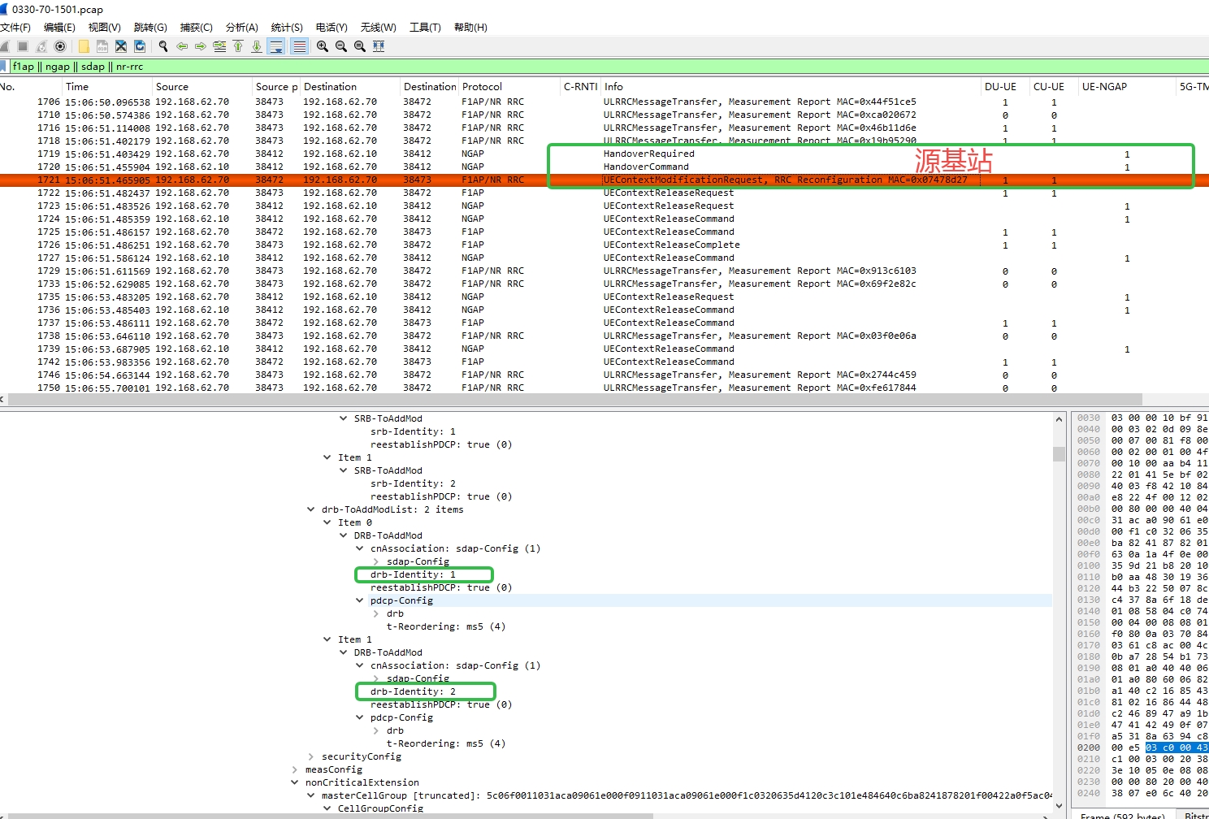Open the 电话(Y) menu
The width and height of the screenshot is (1209, 819).
coord(331,27)
